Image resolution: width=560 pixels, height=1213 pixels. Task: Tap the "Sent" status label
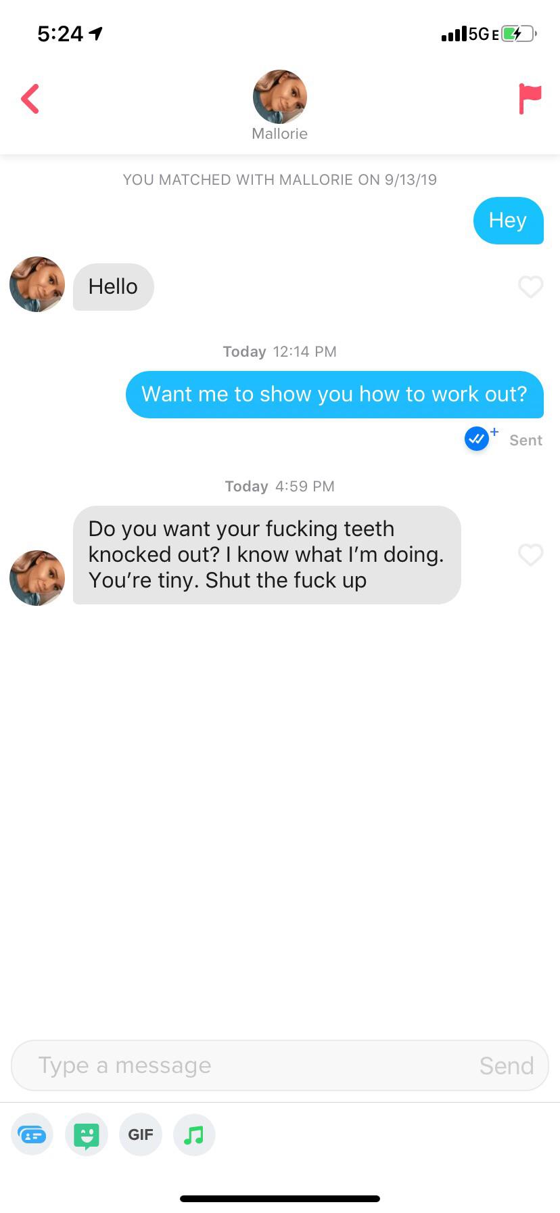pyautogui.click(x=526, y=441)
